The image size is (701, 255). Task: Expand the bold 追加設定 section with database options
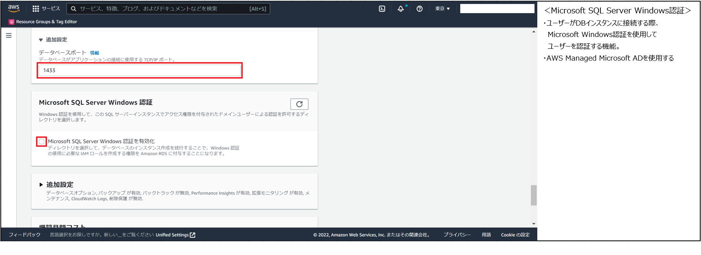point(56,185)
